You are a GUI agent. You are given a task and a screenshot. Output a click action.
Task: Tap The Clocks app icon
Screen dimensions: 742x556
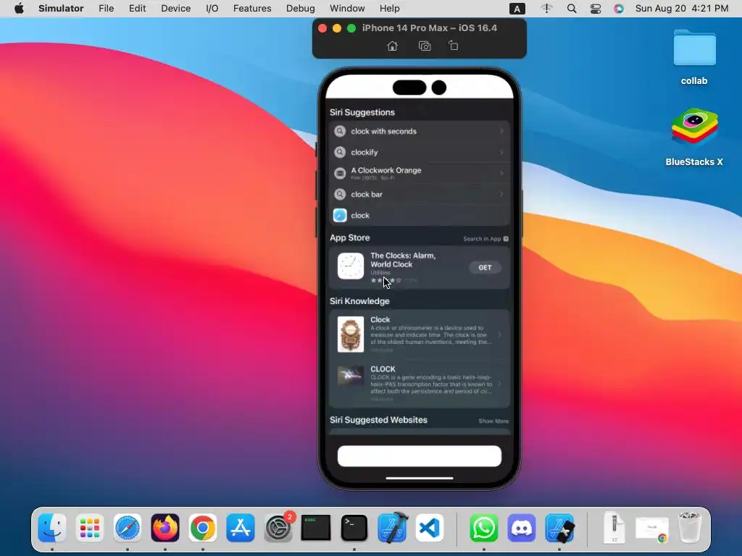tap(351, 266)
